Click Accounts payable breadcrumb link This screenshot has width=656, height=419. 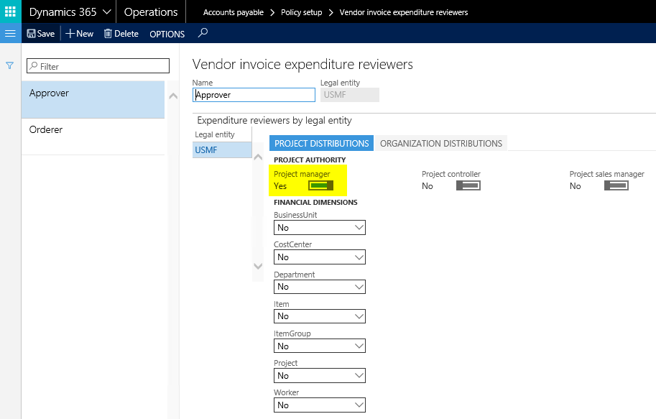pyautogui.click(x=233, y=12)
